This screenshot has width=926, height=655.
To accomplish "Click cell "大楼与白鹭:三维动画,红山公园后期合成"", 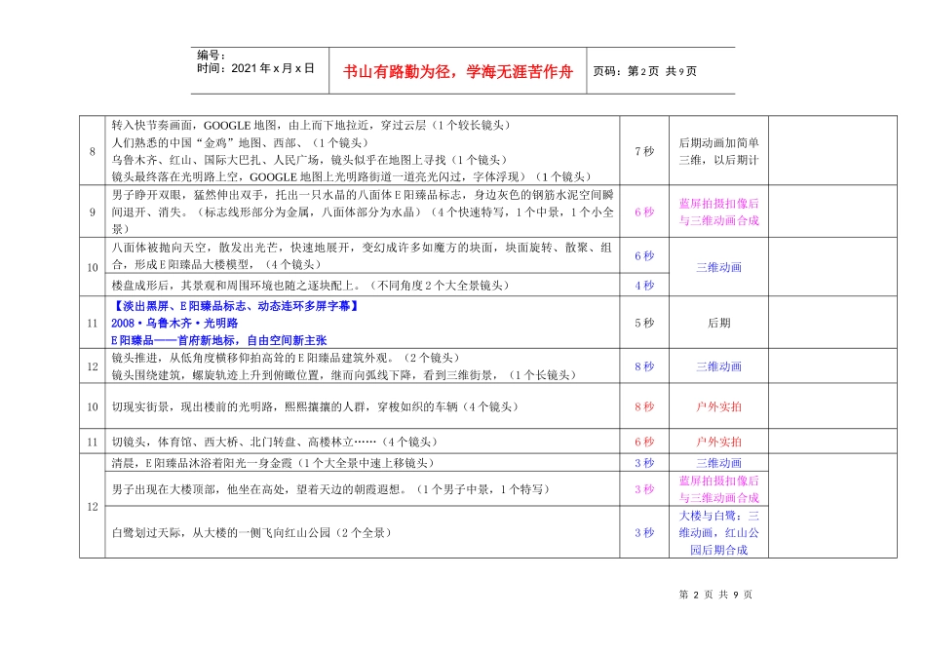I will 718,533.
